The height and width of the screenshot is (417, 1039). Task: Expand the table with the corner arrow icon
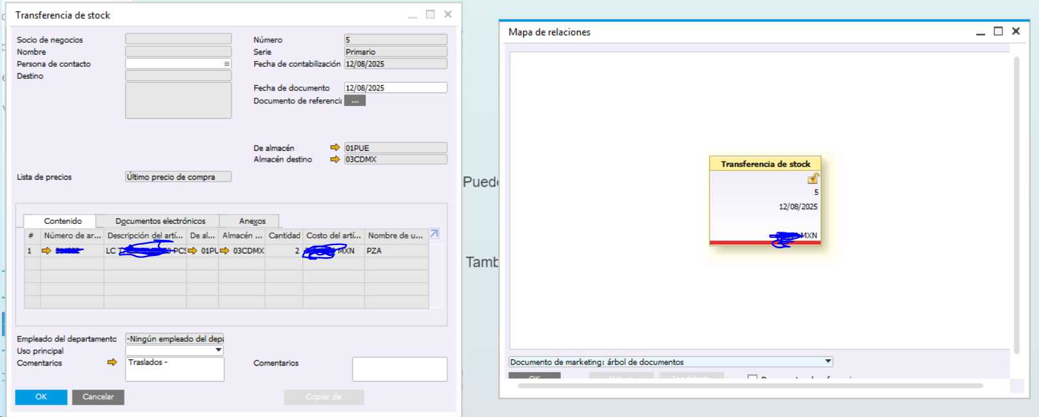(x=434, y=234)
